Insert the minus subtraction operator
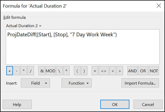This screenshot has width=165, height=112. [16, 71]
